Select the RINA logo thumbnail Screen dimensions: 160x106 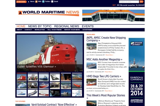point(55,93)
